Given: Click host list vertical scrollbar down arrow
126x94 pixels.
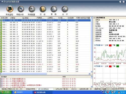Looking at the screenshot, I should tap(91, 72).
